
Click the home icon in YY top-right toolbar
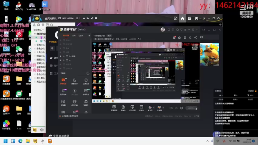(183, 18)
